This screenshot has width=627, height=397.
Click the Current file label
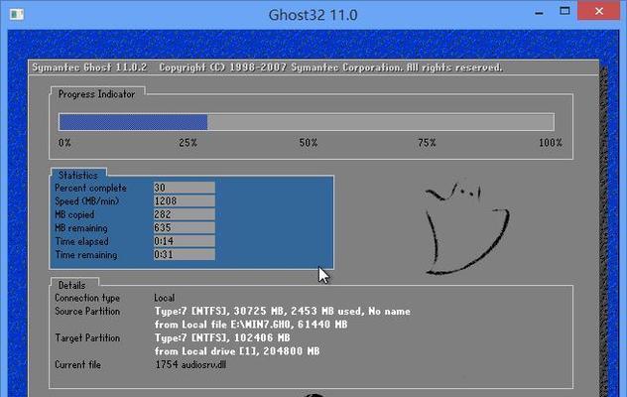77,365
